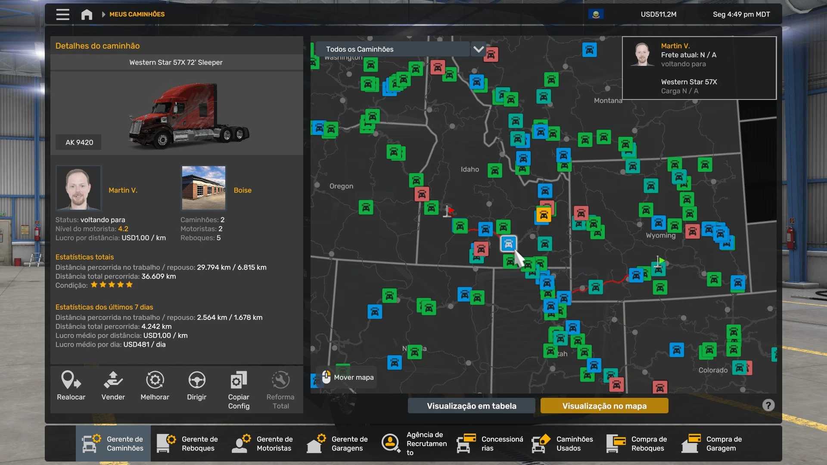Click the Meus Caminhões breadcrumb
This screenshot has height=465, width=827.
click(137, 14)
